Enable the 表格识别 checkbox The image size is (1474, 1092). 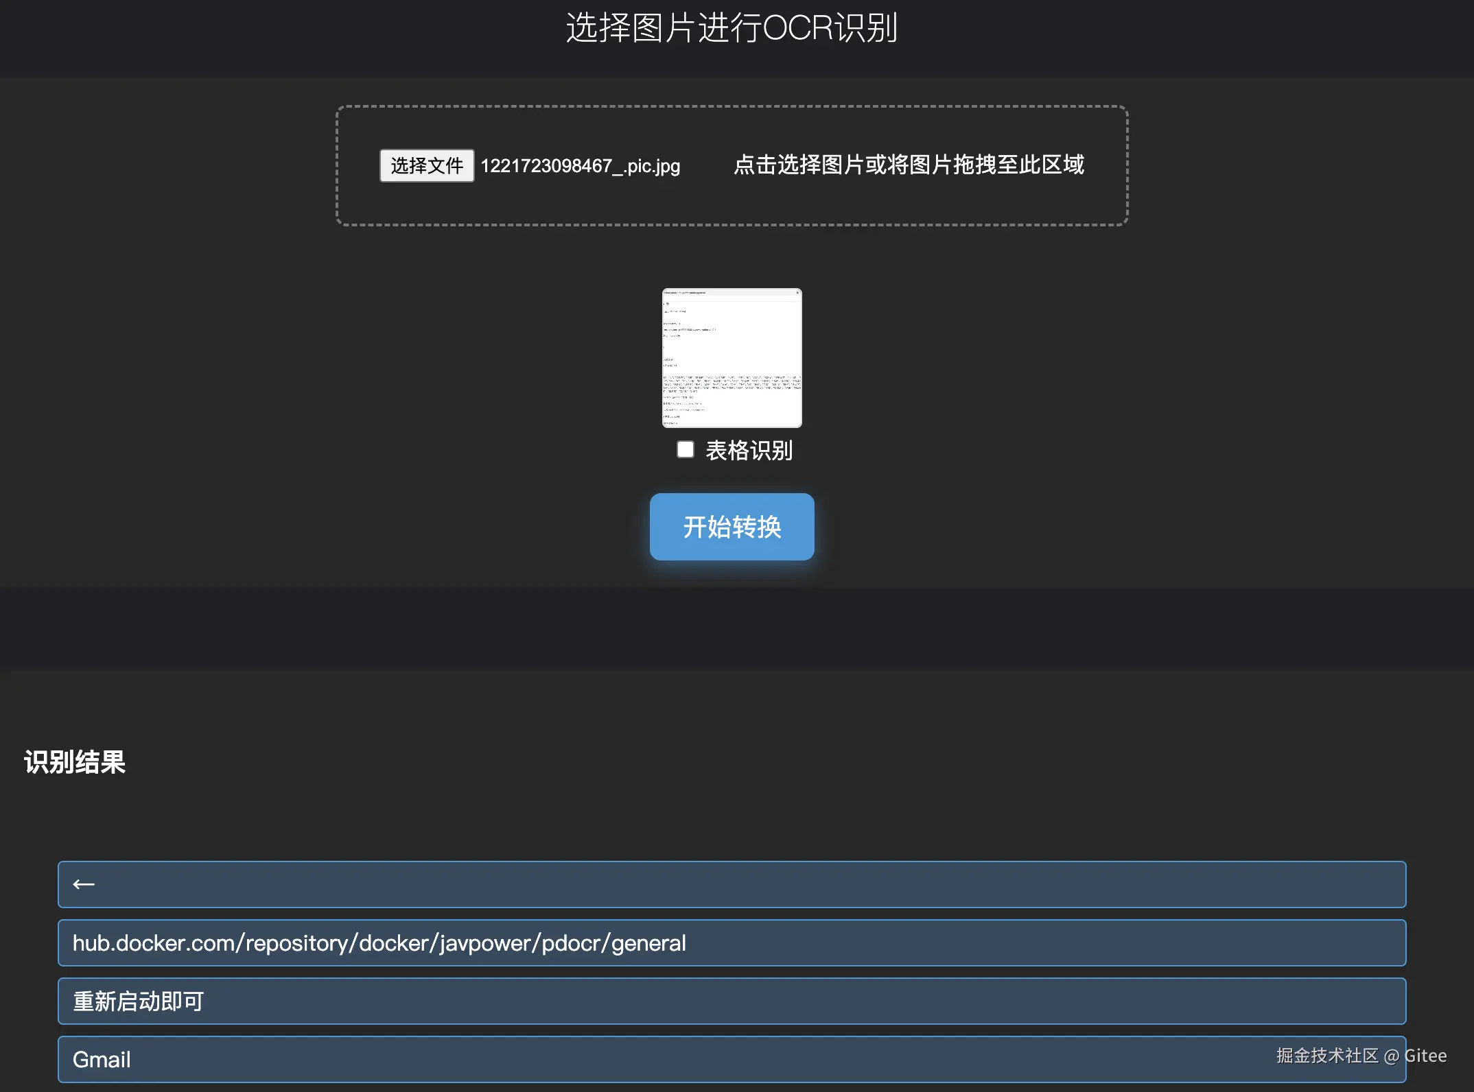[685, 449]
